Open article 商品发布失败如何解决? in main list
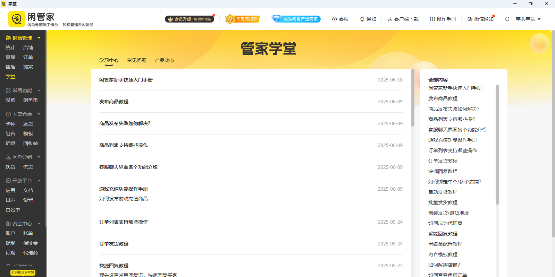555x277 pixels. [x=125, y=123]
